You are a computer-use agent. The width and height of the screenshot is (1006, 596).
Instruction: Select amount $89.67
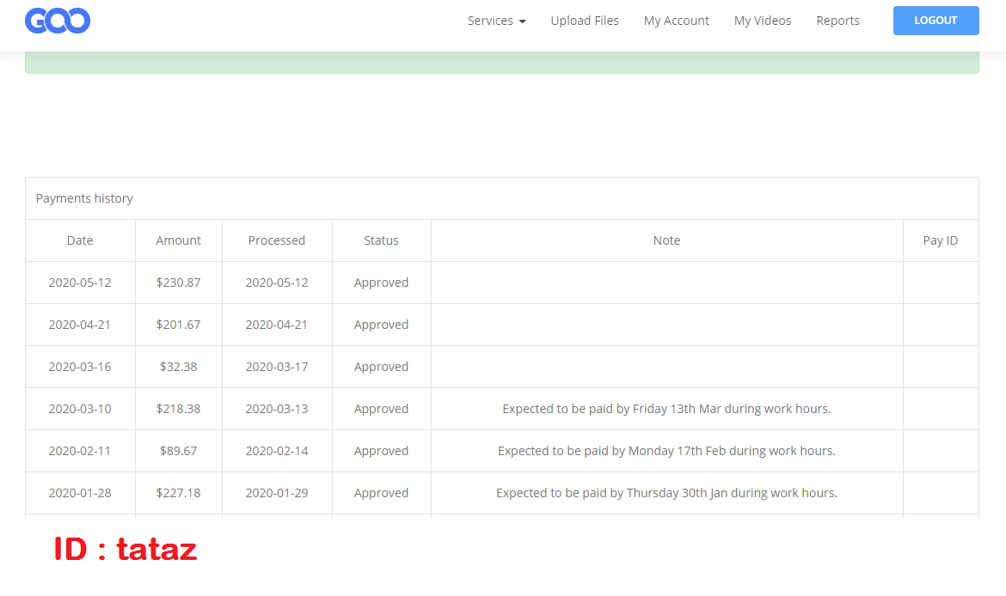click(178, 451)
